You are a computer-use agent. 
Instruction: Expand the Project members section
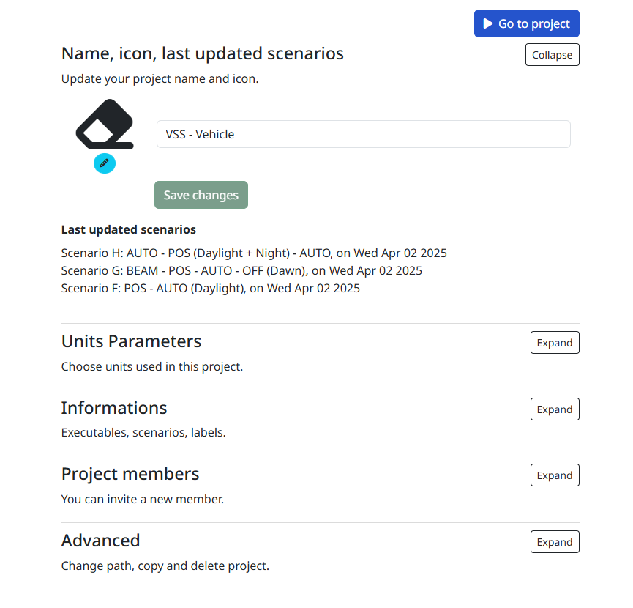click(555, 475)
